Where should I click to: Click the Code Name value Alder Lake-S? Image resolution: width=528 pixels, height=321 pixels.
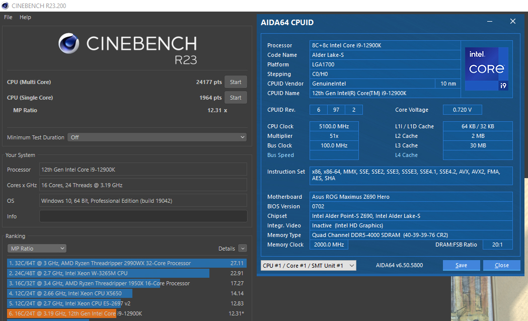pos(385,55)
